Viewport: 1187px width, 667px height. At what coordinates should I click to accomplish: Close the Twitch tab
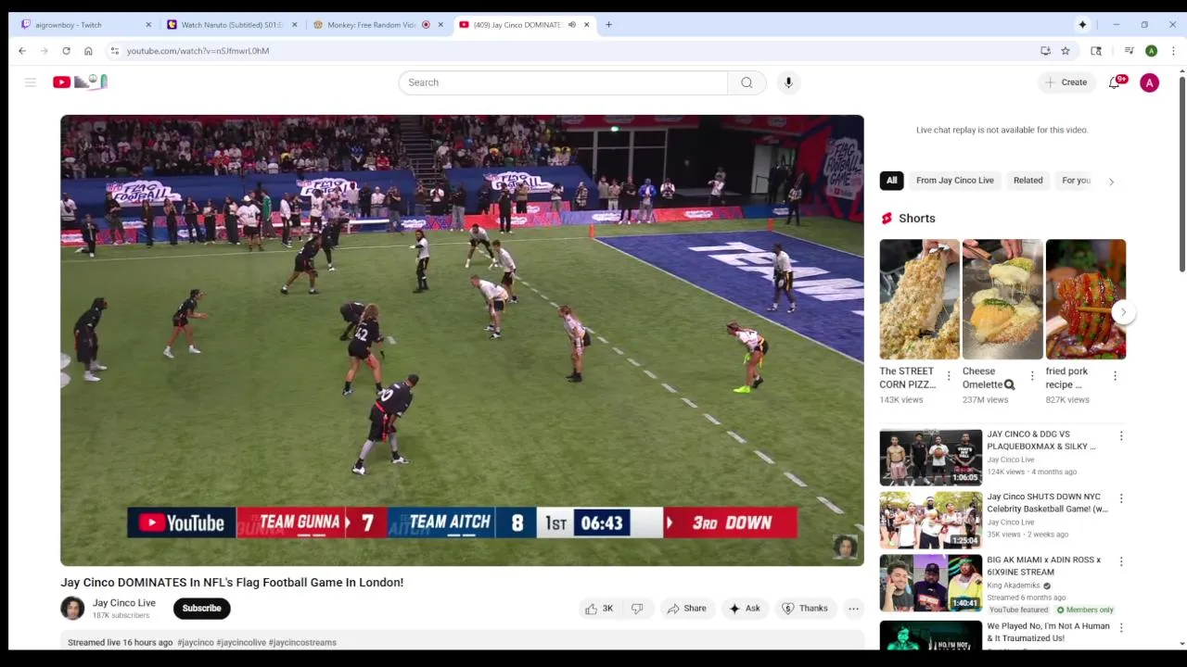point(148,25)
